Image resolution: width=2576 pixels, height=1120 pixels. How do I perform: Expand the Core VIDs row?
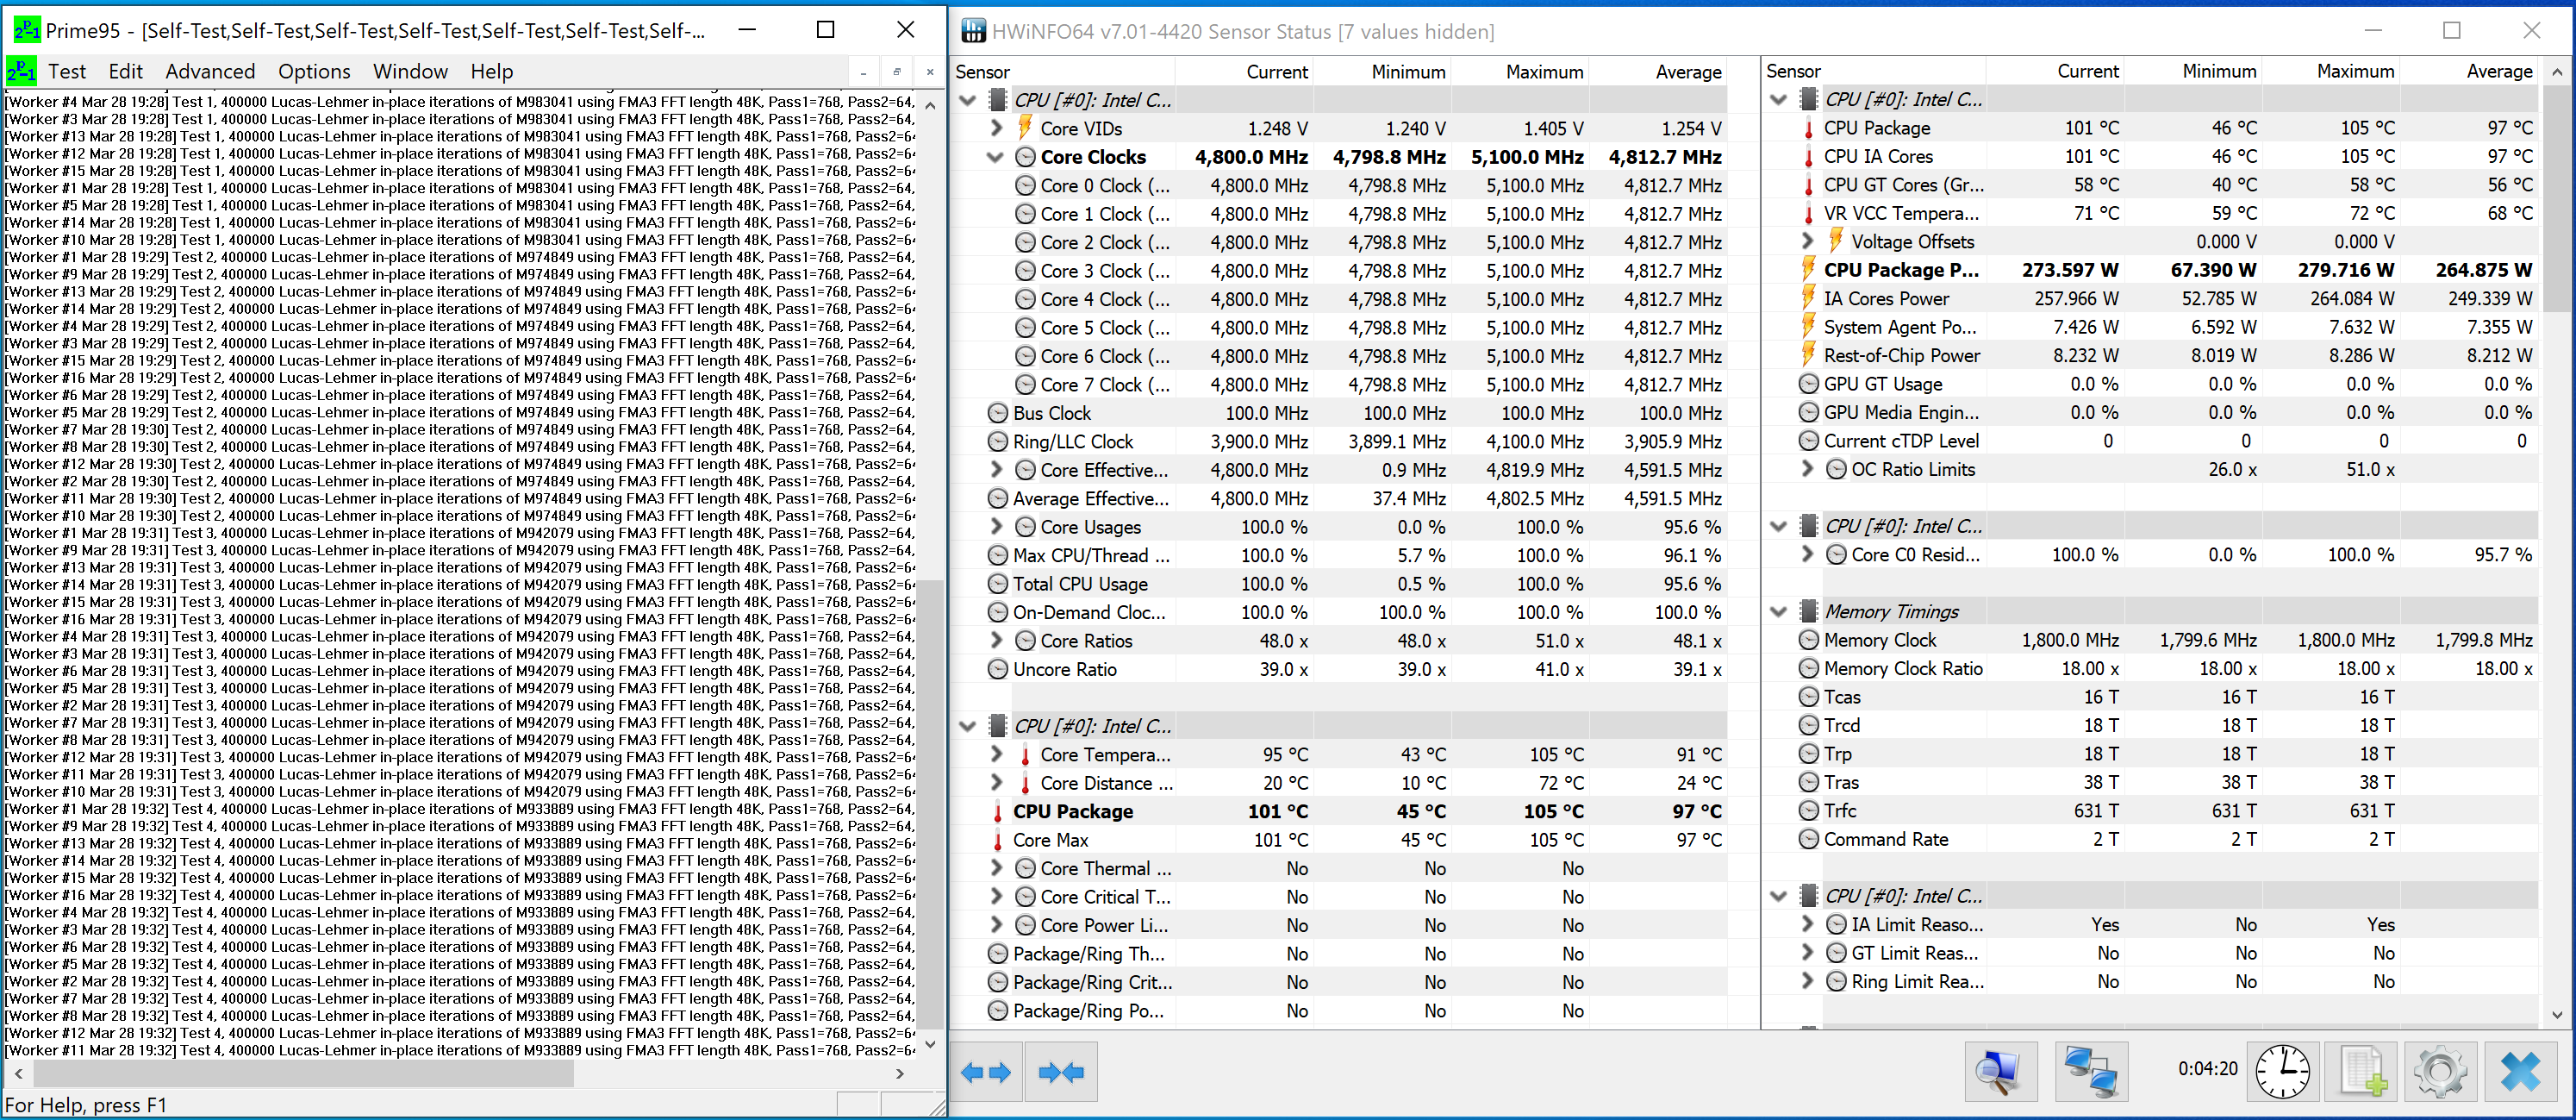(x=995, y=128)
